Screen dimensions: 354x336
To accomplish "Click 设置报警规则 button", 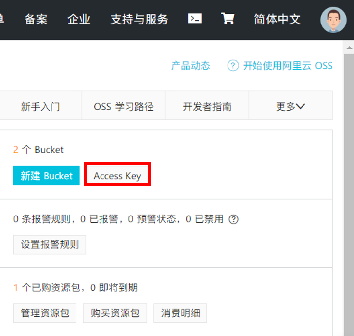I will click(50, 244).
